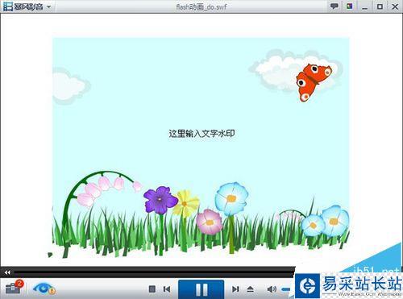Click the message bubble icon in title bar

334,6
